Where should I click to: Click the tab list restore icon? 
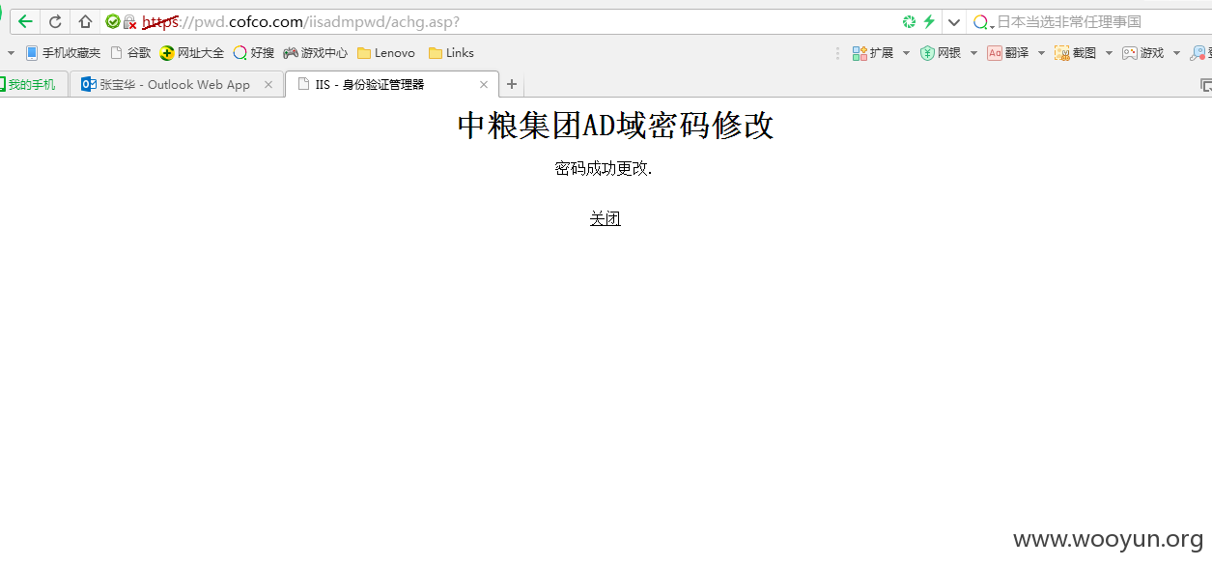click(1205, 85)
